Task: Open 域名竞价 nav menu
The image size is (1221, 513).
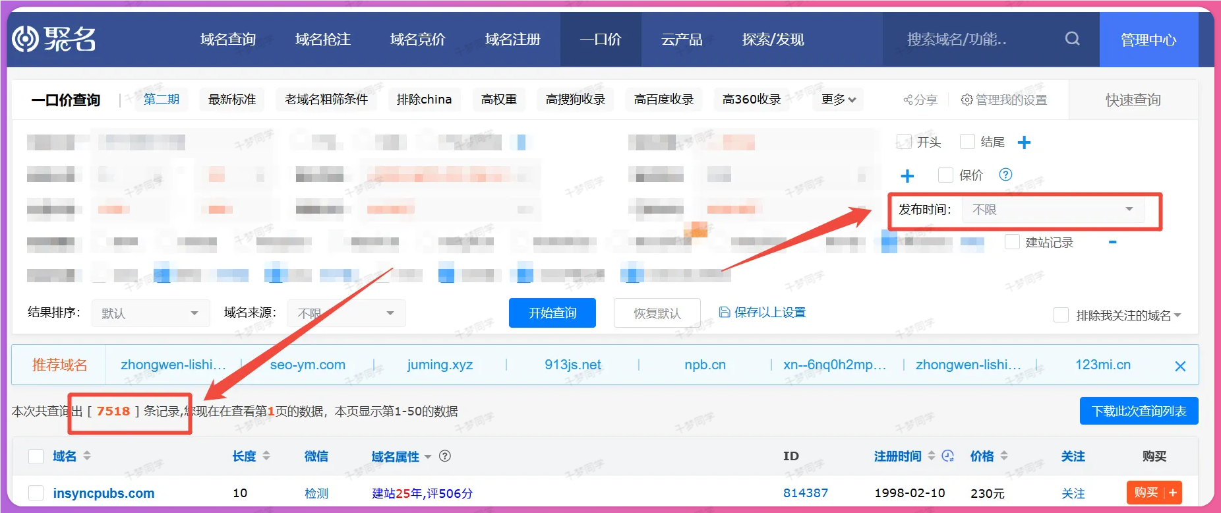Action: tap(418, 40)
